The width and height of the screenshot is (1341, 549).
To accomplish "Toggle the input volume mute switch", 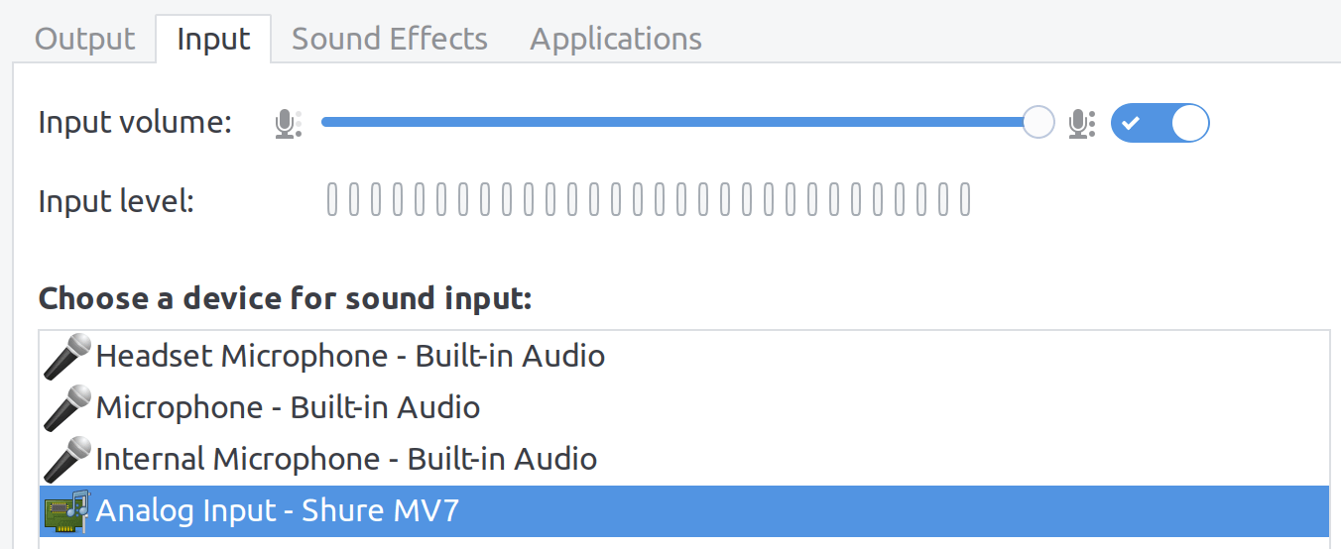I will [1159, 124].
